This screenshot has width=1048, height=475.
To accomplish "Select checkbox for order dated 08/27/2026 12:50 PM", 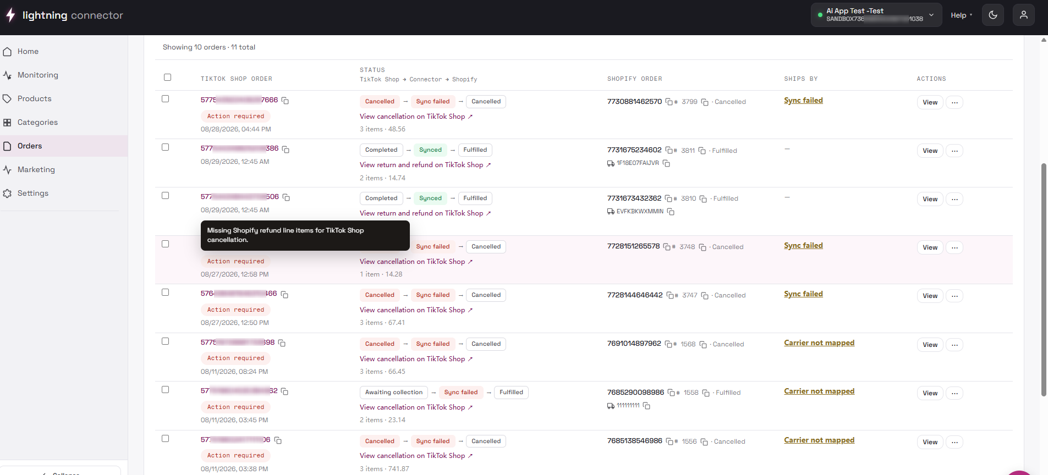I will [x=165, y=292].
